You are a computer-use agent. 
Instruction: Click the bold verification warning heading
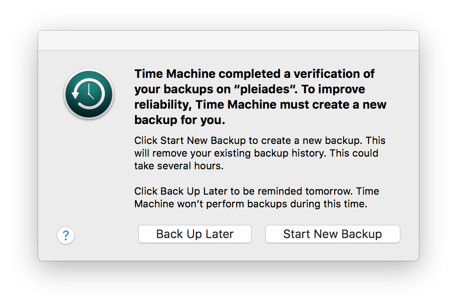pyautogui.click(x=260, y=96)
